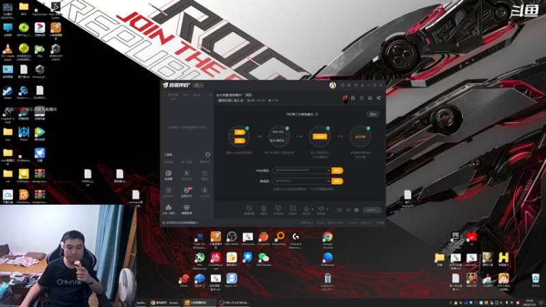Open Steam desktop shortcut

pos(8,93)
